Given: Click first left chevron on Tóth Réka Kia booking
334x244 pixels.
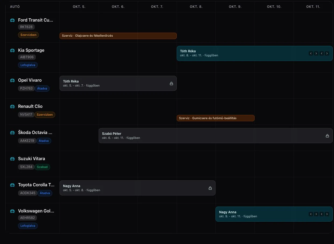Looking at the screenshot, I should coord(311,53).
